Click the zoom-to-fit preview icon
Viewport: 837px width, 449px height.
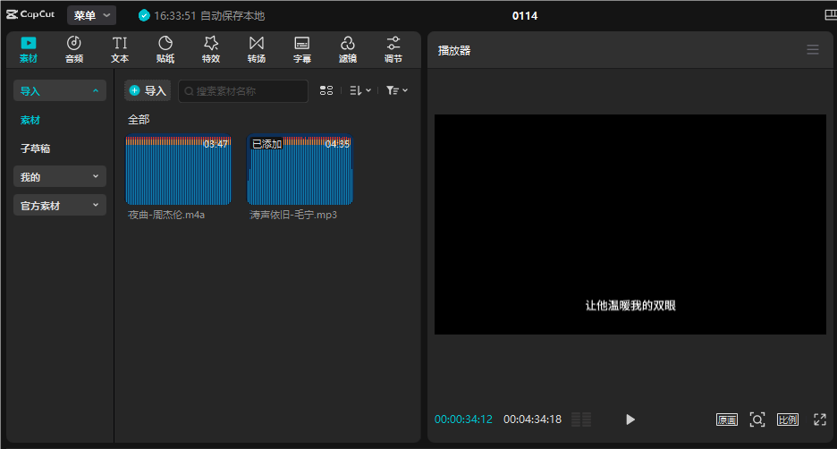757,419
